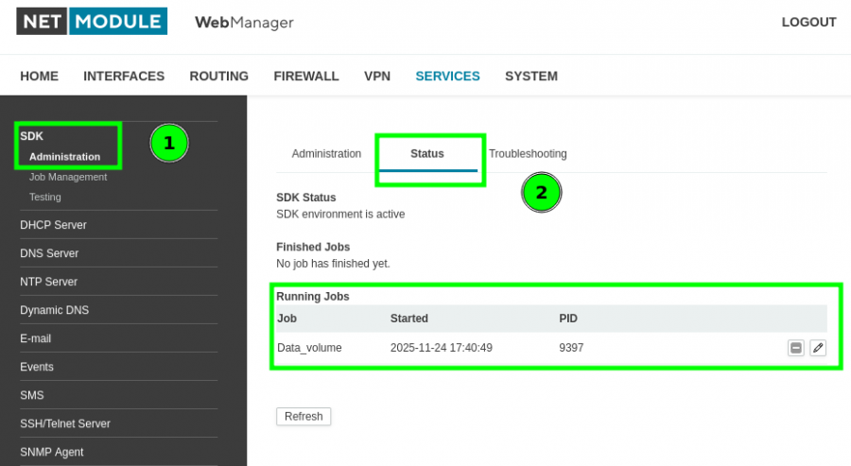The width and height of the screenshot is (851, 466).
Task: Select the Status tab
Action: pos(427,153)
